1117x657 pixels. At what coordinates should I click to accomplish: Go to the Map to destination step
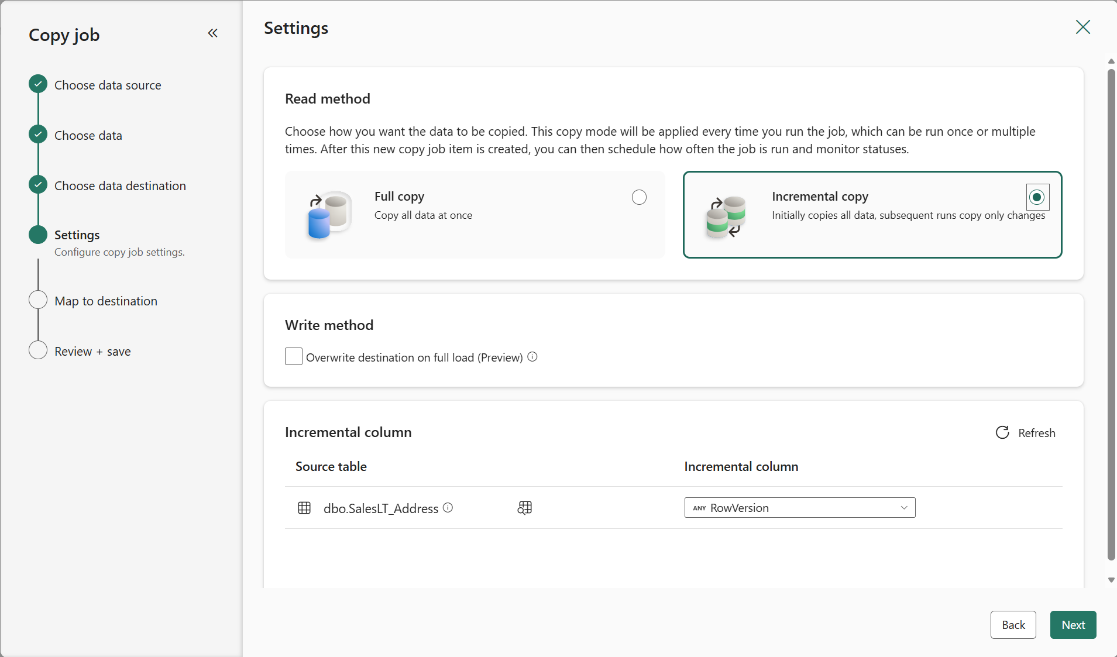105,301
